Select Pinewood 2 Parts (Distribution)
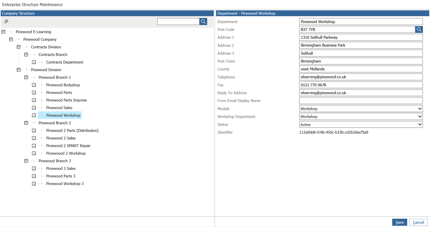Screen dimensions: 430x227 tap(72, 130)
